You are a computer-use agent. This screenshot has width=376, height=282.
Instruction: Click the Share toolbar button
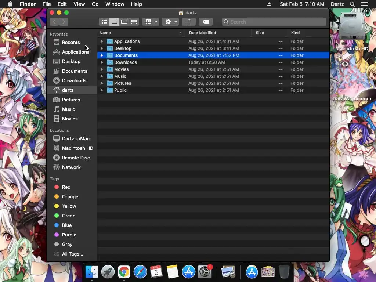189,22
